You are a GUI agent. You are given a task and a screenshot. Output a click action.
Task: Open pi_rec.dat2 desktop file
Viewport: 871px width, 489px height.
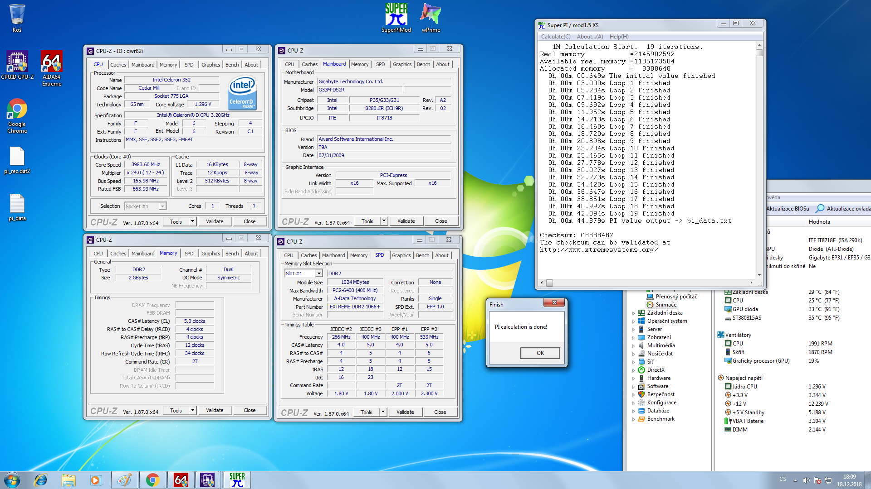pos(17,160)
